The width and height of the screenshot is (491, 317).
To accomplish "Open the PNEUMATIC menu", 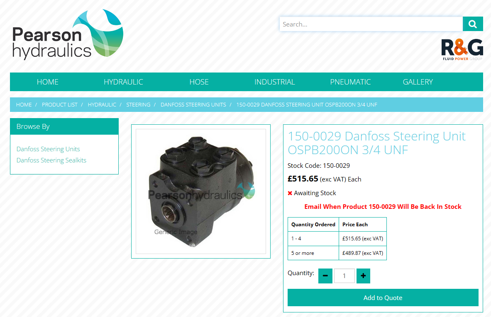I will (350, 82).
